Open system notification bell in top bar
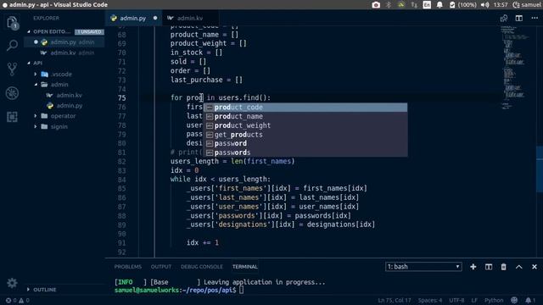 click(439, 5)
